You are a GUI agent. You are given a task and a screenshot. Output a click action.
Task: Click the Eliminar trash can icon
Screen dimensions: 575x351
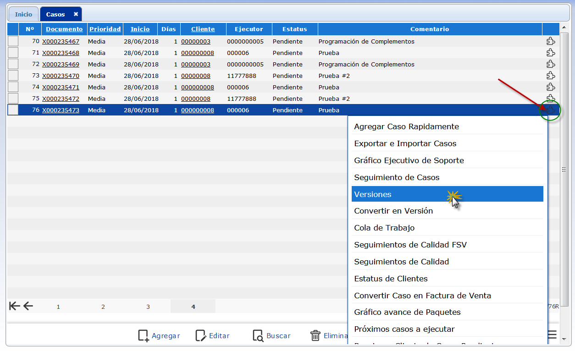tap(315, 335)
